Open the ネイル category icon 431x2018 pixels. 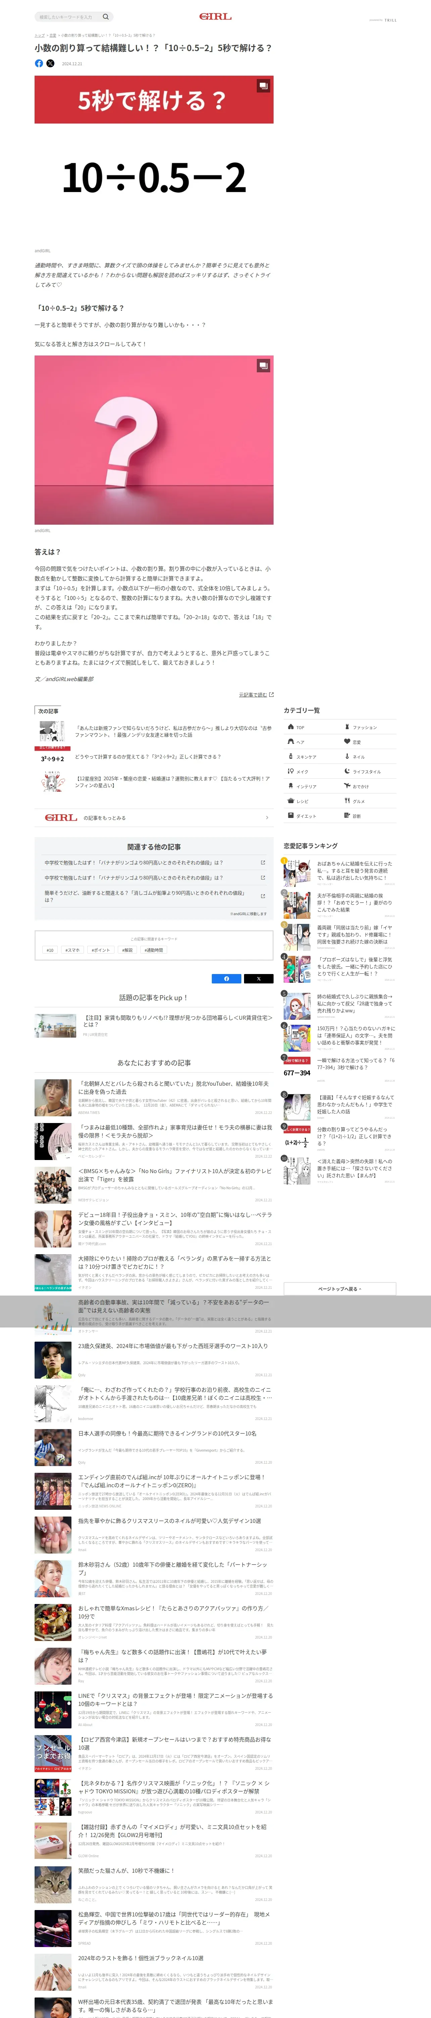coord(347,757)
